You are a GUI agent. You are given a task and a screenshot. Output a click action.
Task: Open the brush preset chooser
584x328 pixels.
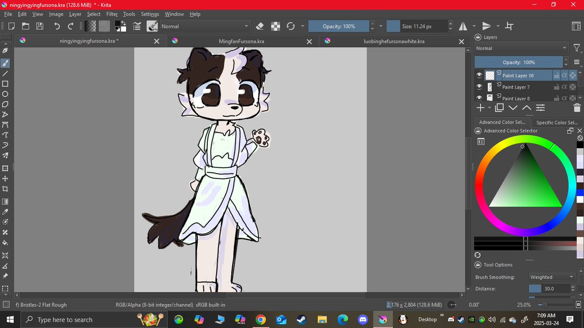tap(152, 26)
